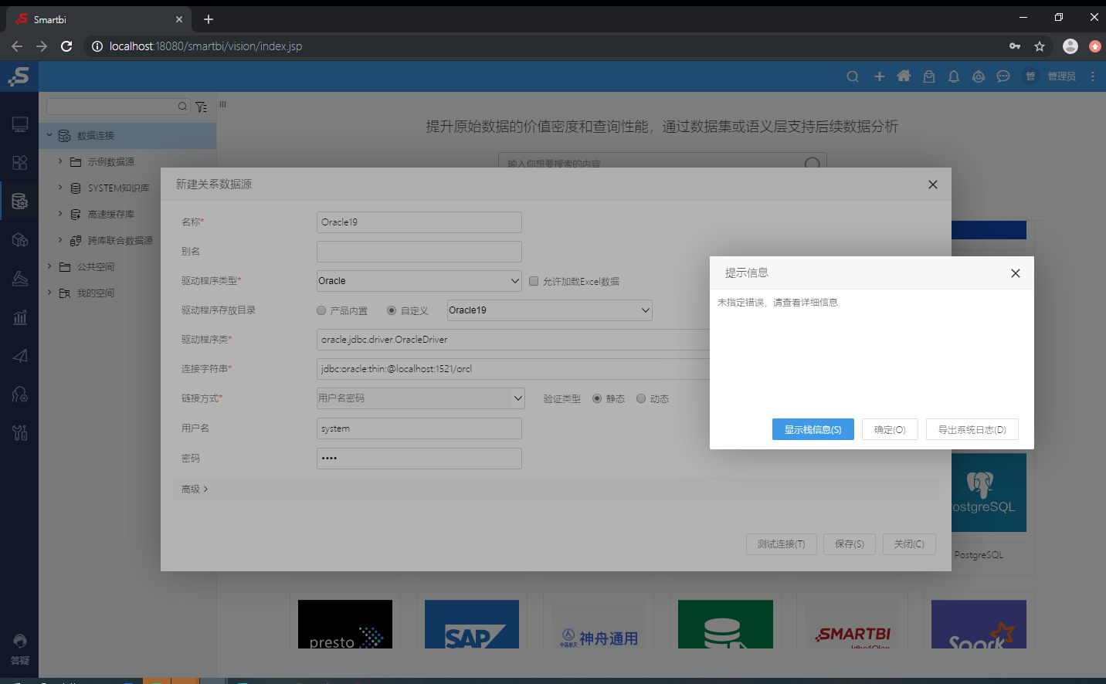The image size is (1106, 684).
Task: Select the 动态 verification radio button
Action: pyautogui.click(x=641, y=398)
